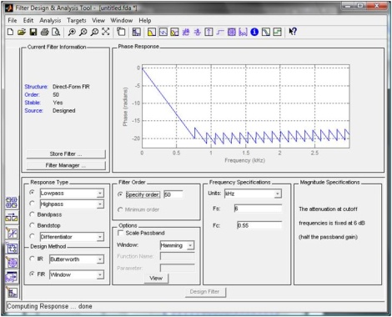Viewport: 392px width, 317px height.
Task: Enable the Scale Passband checkbox
Action: 121,233
